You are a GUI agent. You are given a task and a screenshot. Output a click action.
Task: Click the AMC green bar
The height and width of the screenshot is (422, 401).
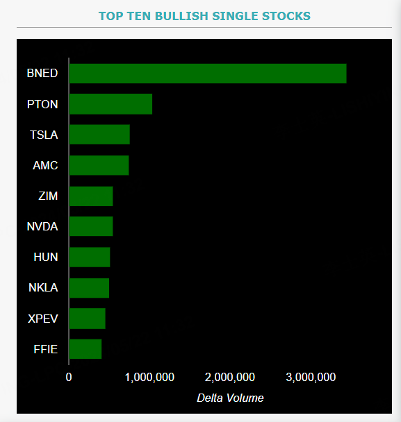click(99, 165)
